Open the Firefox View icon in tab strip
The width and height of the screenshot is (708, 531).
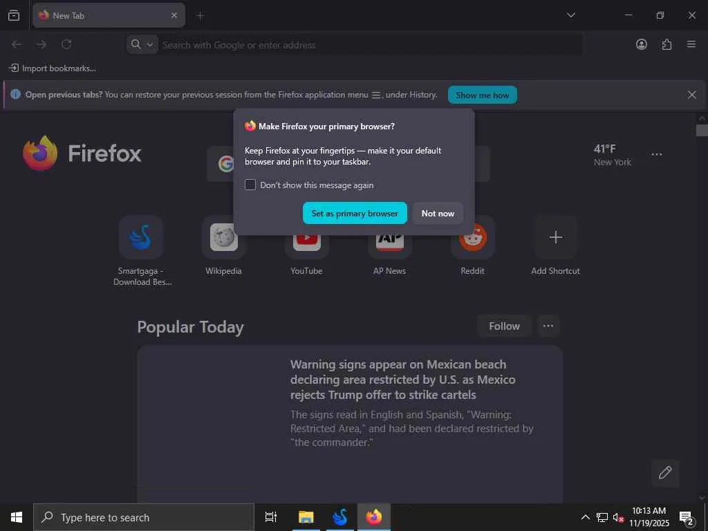(x=14, y=15)
